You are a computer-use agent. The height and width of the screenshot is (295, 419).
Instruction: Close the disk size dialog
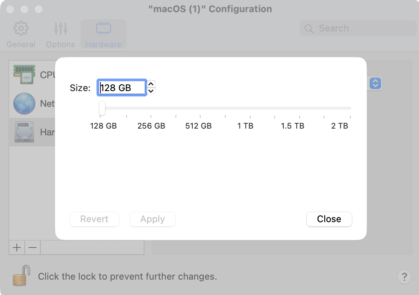pos(329,219)
